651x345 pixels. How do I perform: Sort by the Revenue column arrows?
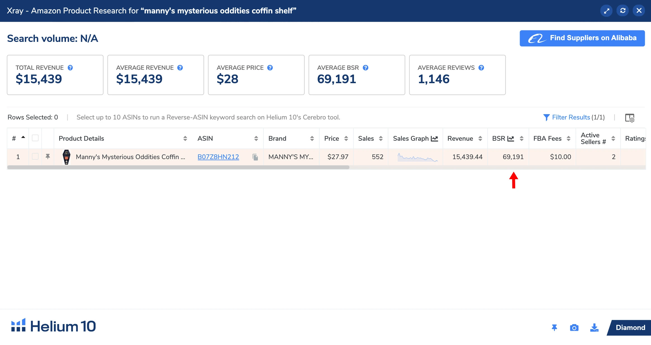coord(480,139)
